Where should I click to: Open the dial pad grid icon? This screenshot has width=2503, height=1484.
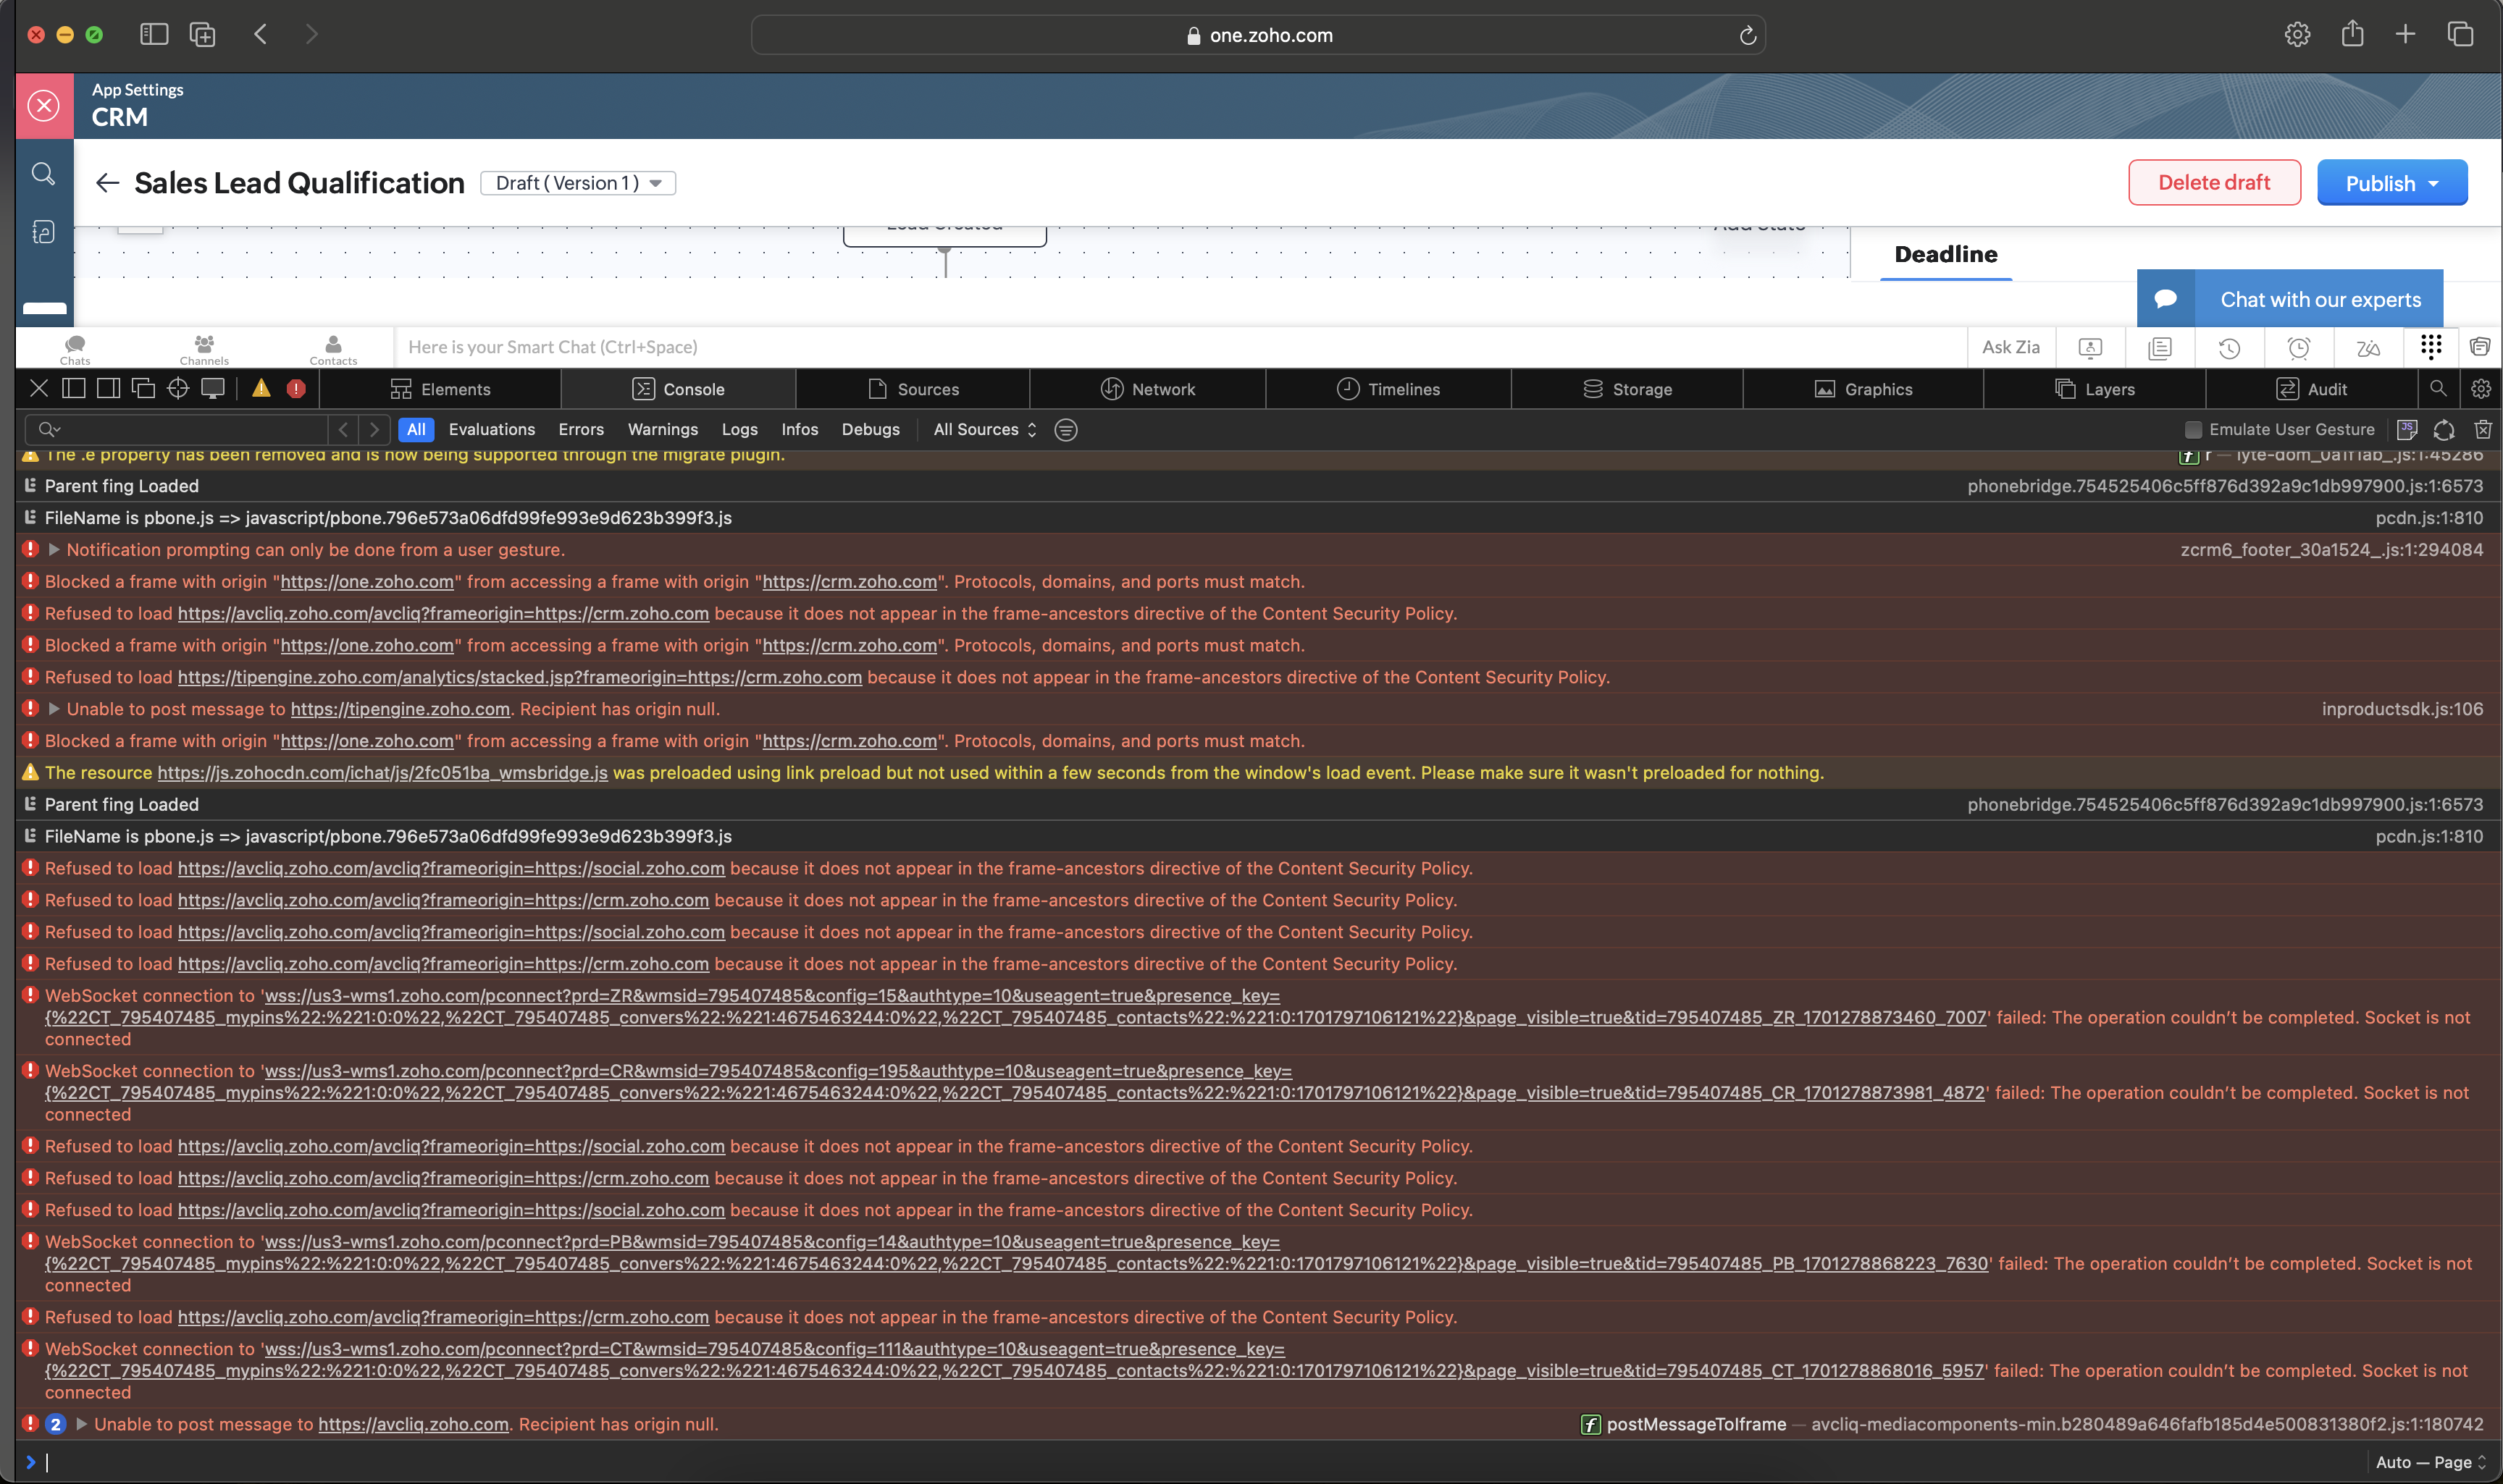click(2431, 347)
